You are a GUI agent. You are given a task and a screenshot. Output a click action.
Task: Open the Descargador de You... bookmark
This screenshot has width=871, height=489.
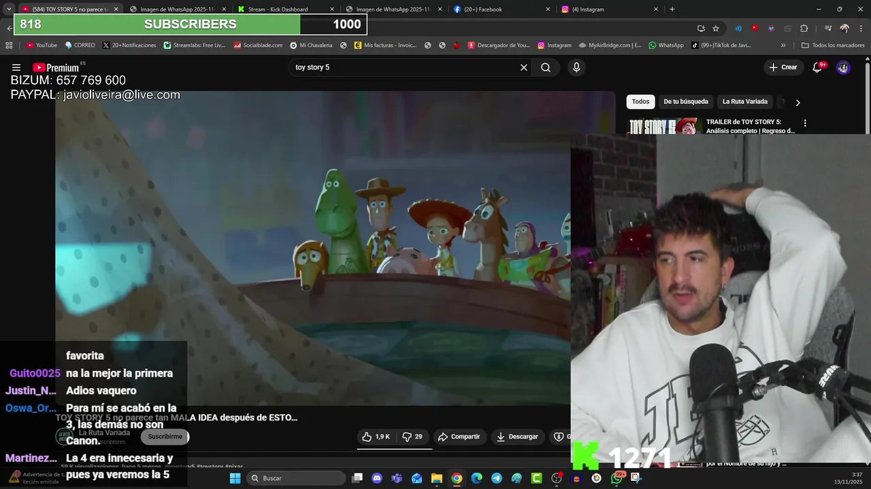pyautogui.click(x=499, y=46)
